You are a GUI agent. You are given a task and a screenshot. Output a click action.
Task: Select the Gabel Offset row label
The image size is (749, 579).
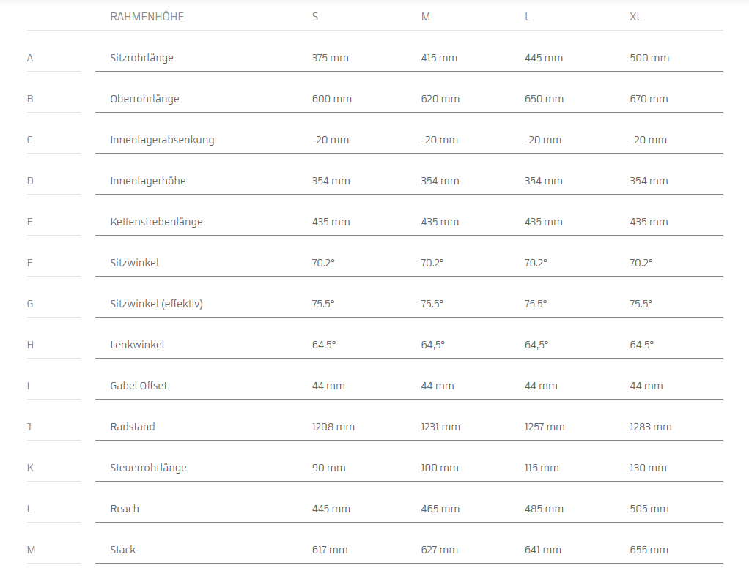139,386
